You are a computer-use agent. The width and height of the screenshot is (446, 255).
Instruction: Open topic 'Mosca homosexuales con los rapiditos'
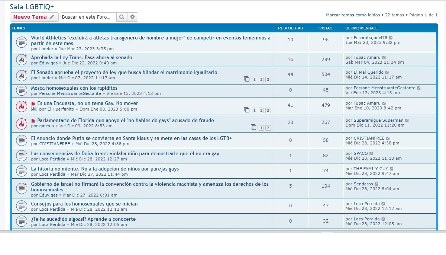[74, 88]
